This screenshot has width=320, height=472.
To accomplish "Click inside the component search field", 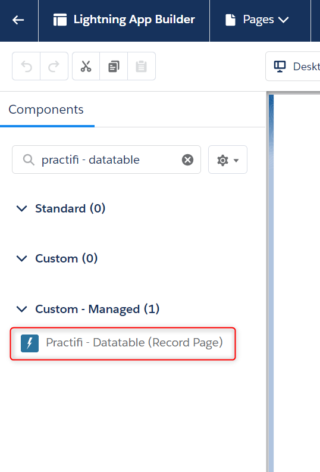I will (106, 160).
